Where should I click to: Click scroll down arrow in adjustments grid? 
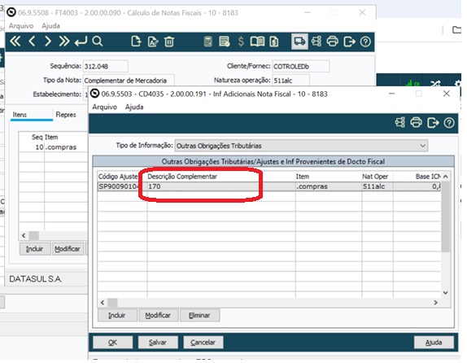click(445, 293)
